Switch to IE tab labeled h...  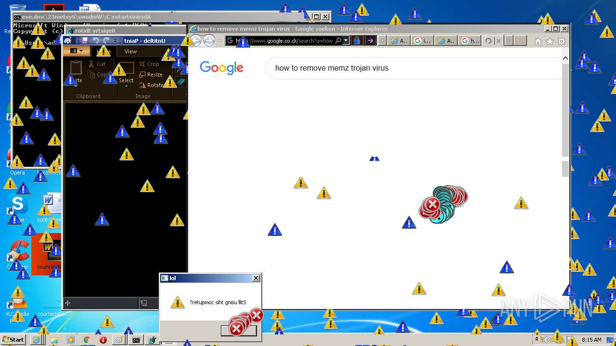[x=470, y=41]
